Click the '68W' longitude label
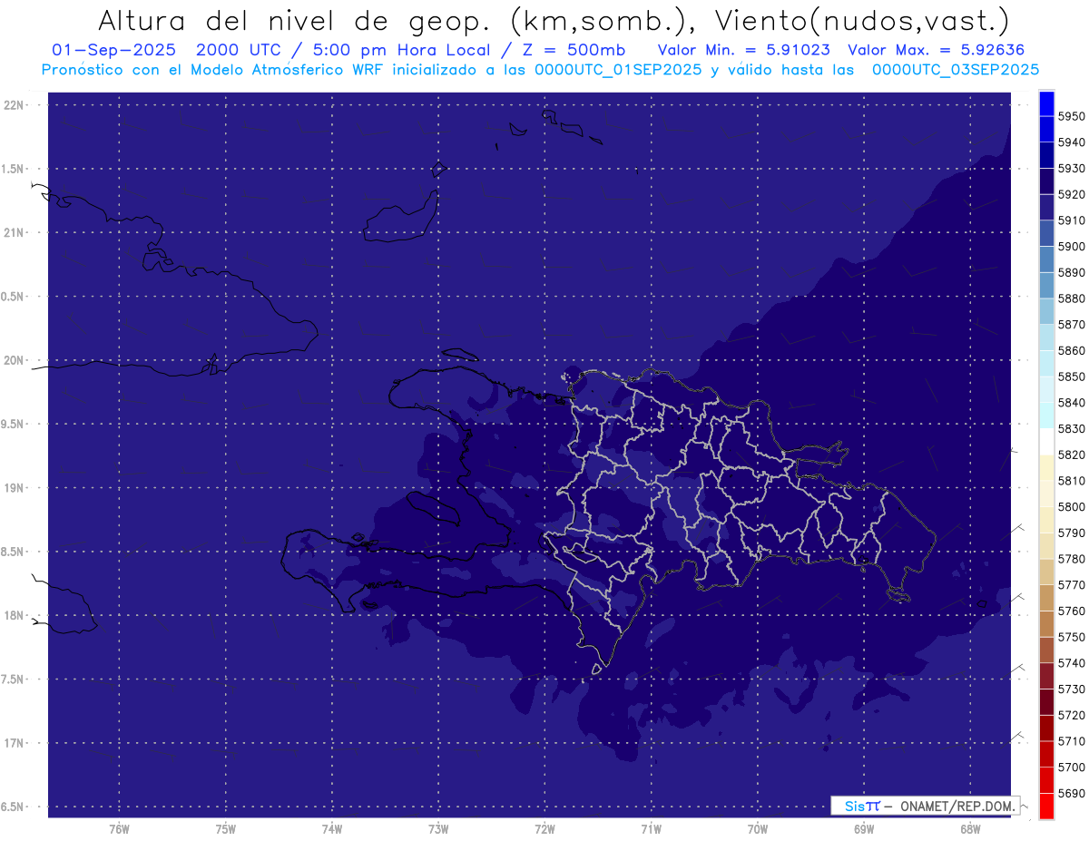Screen dimensions: 1089x841 pyautogui.click(x=970, y=828)
